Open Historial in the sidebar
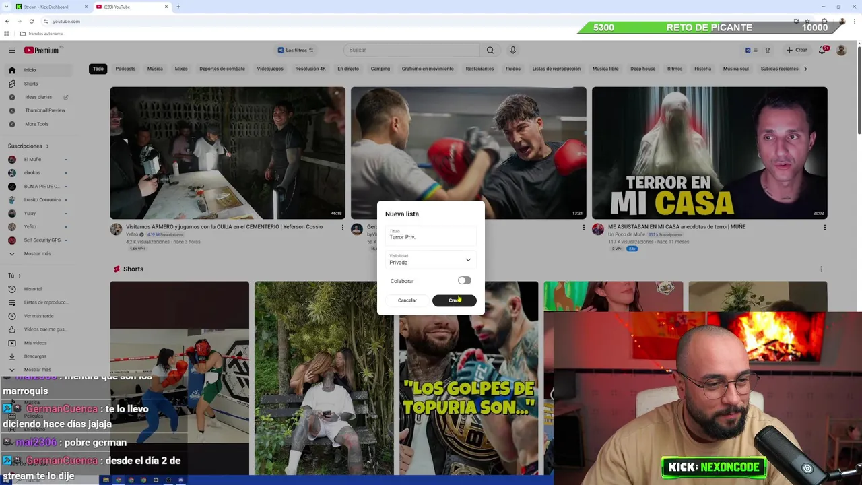 [x=32, y=289]
